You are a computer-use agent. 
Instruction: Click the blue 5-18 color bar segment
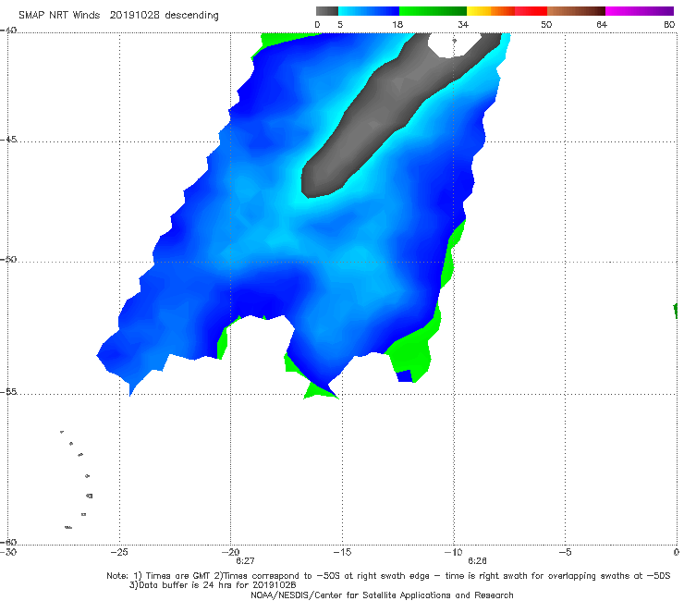tap(369, 11)
